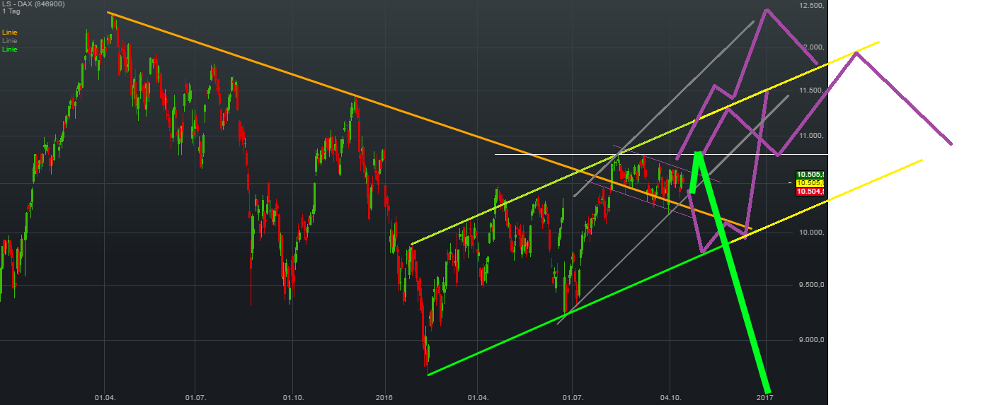The image size is (986, 405).
Task: Click the red 10.504,5 price tag
Action: click(812, 192)
